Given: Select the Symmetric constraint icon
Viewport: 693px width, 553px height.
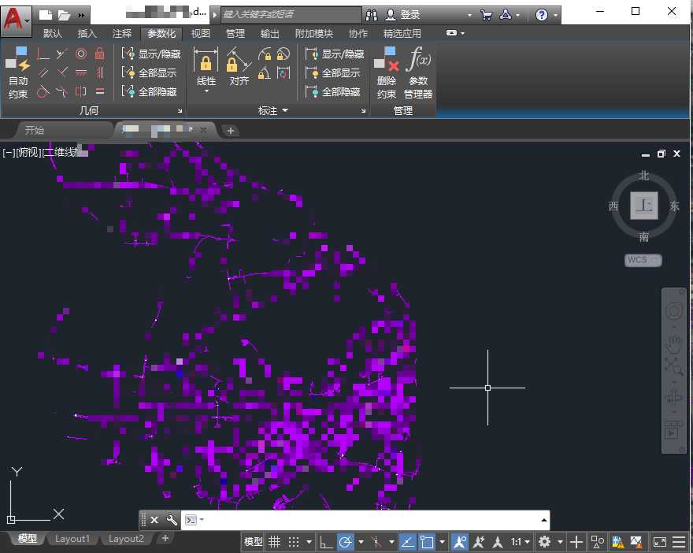Looking at the screenshot, I should pyautogui.click(x=81, y=91).
